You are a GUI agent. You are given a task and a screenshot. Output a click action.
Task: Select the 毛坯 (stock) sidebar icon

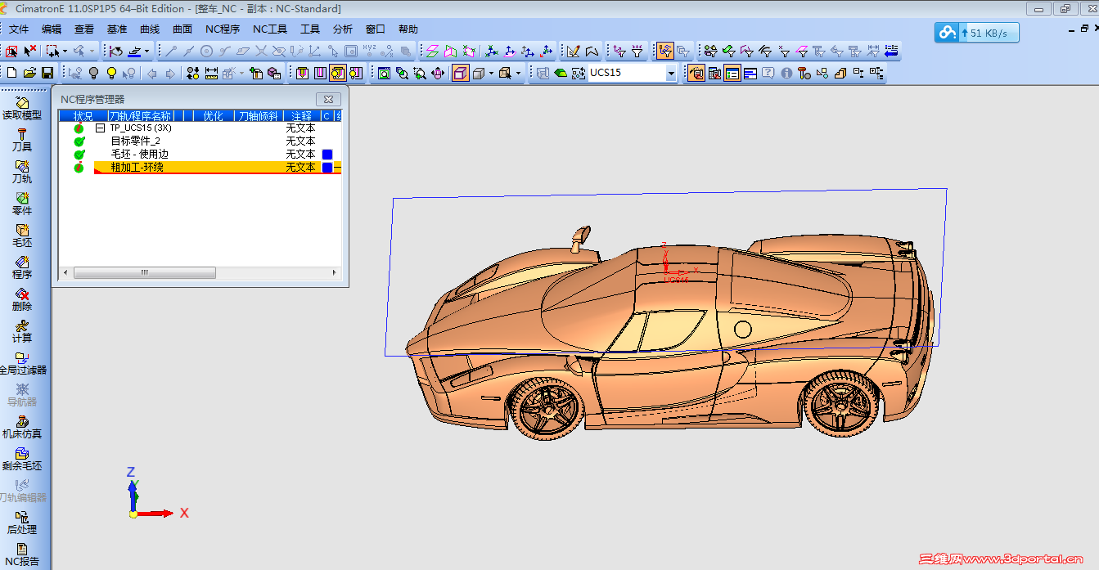point(22,231)
